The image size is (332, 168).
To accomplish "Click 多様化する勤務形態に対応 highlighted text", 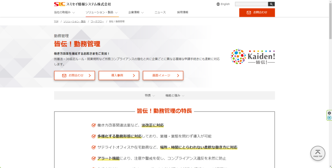I will (x=119, y=136).
